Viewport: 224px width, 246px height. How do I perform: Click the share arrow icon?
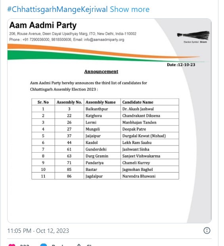click(x=79, y=245)
